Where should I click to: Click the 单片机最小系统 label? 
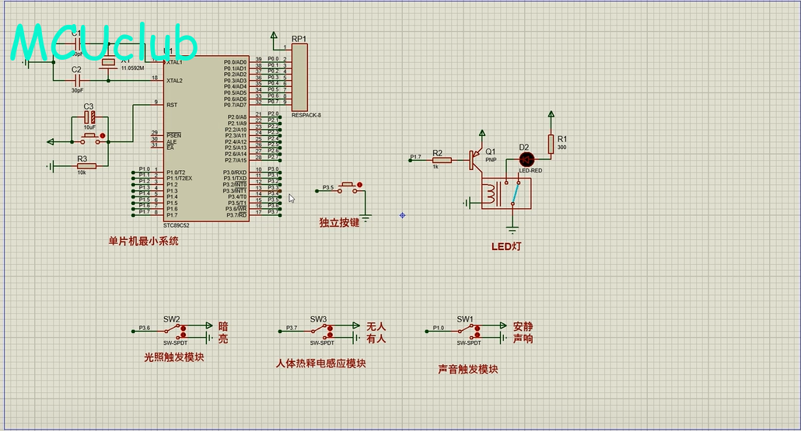(143, 242)
